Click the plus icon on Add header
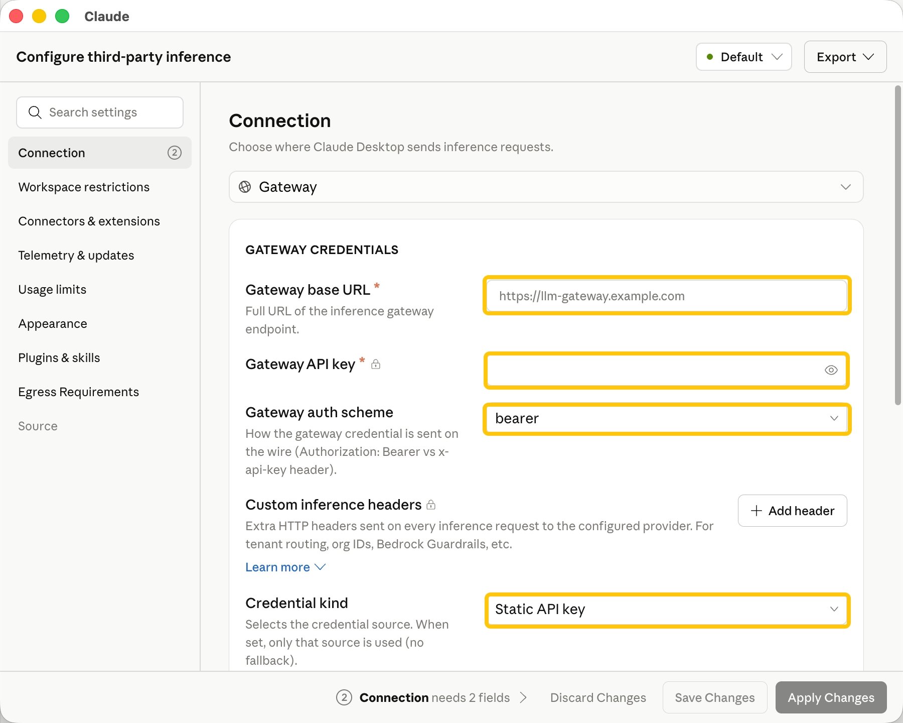 tap(756, 511)
